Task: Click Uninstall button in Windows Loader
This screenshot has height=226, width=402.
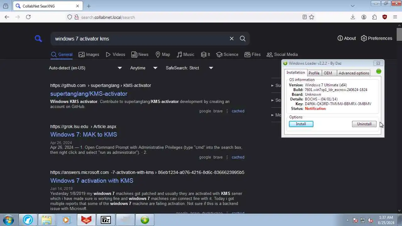Action: coord(364,124)
